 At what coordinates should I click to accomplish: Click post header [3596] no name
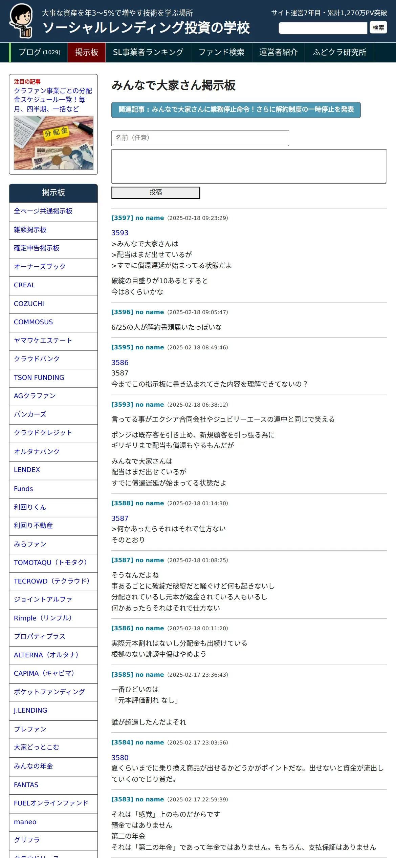tap(137, 312)
